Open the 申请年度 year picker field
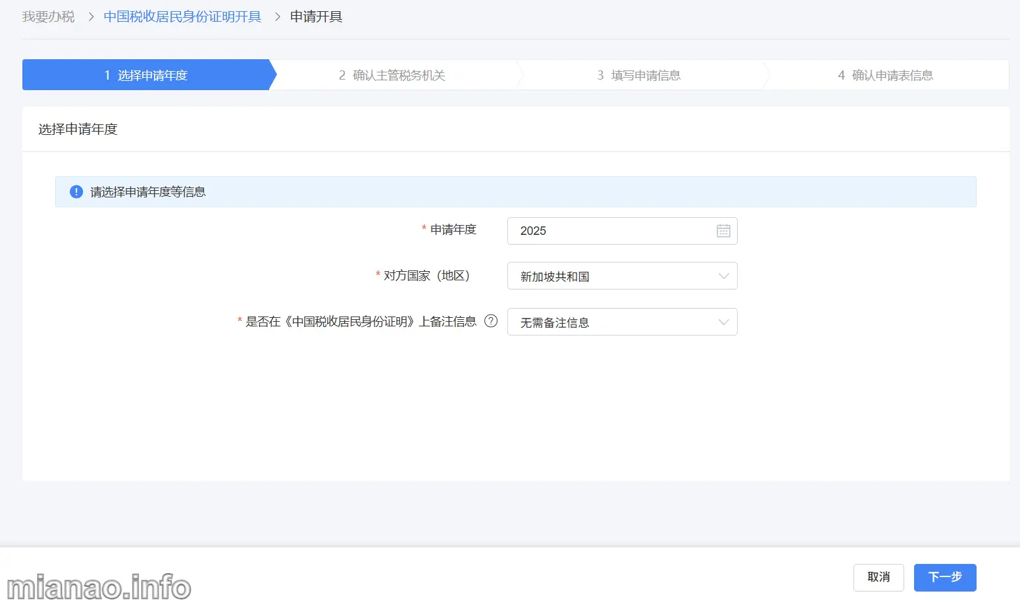The height and width of the screenshot is (608, 1020). 612,231
